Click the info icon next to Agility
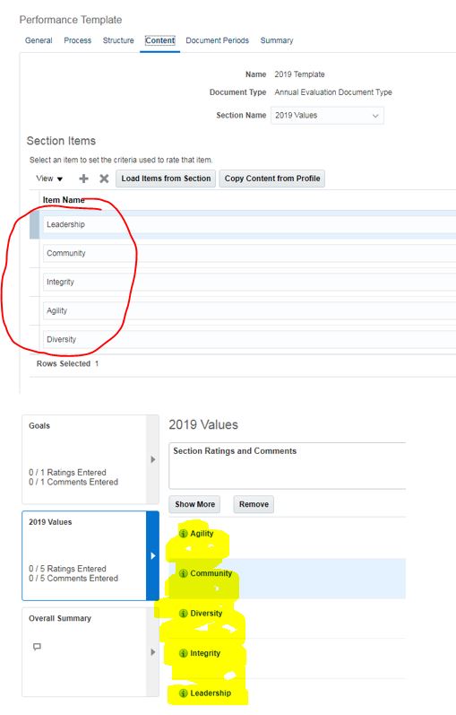Image resolution: width=456 pixels, height=715 pixels. 183,534
